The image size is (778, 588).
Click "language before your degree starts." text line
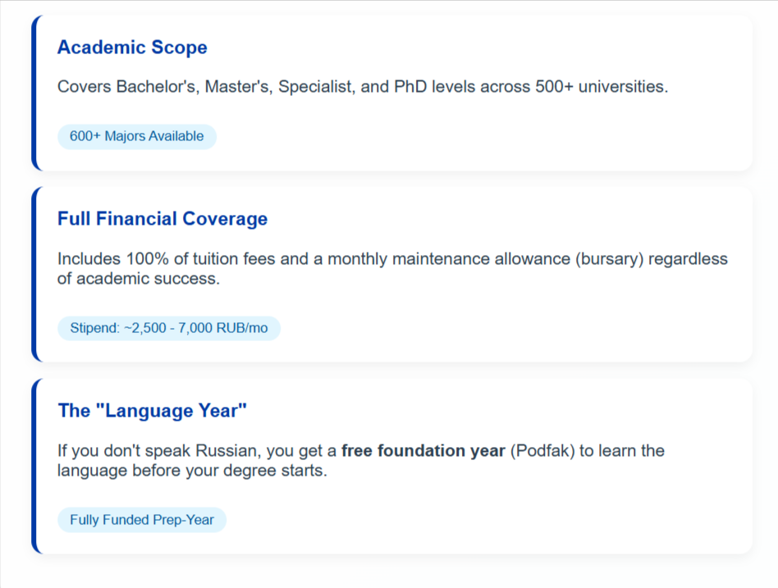point(192,471)
